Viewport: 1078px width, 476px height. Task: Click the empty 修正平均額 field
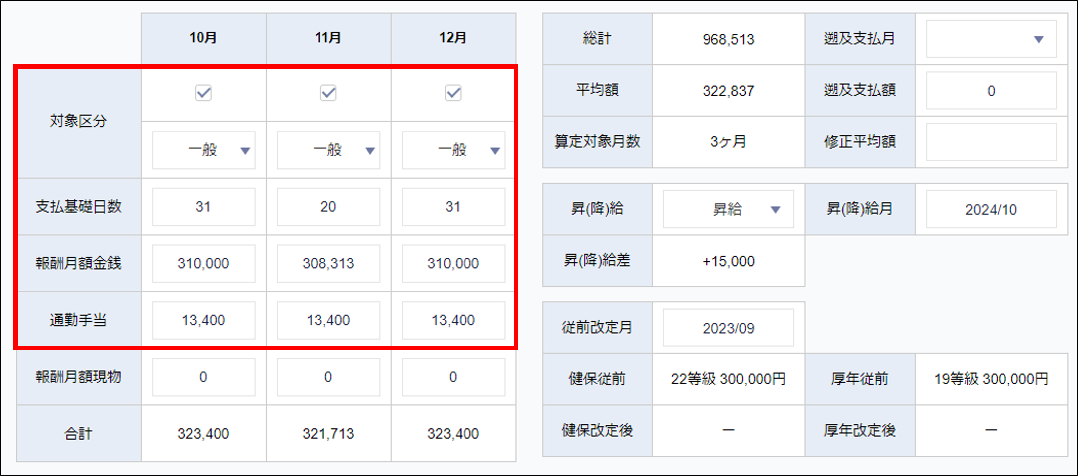pyautogui.click(x=991, y=142)
